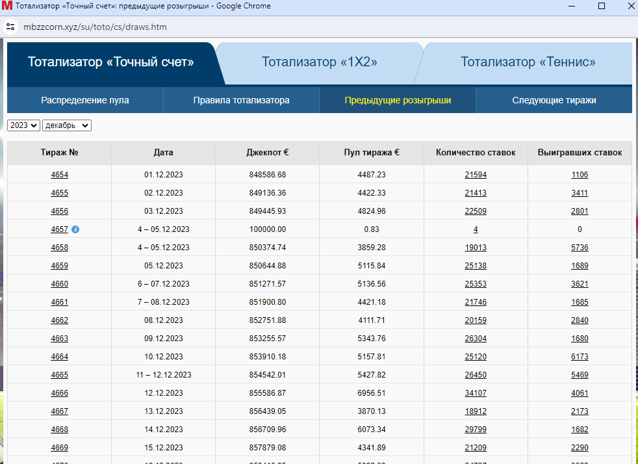Open the site information icon in address bar
This screenshot has width=638, height=464.
point(10,27)
